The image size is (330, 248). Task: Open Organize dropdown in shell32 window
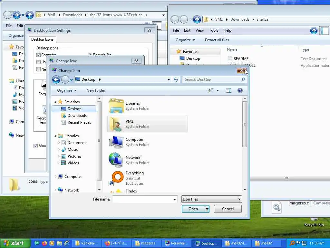pyautogui.click(x=185, y=40)
